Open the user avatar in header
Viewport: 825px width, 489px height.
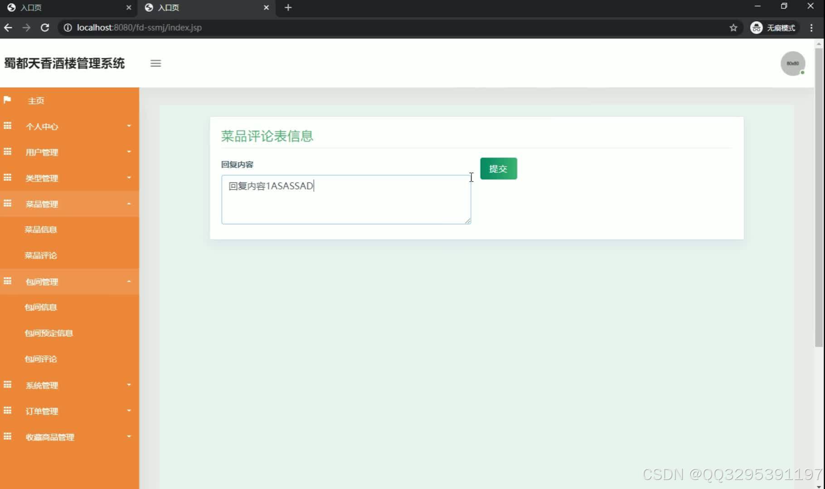coord(792,63)
